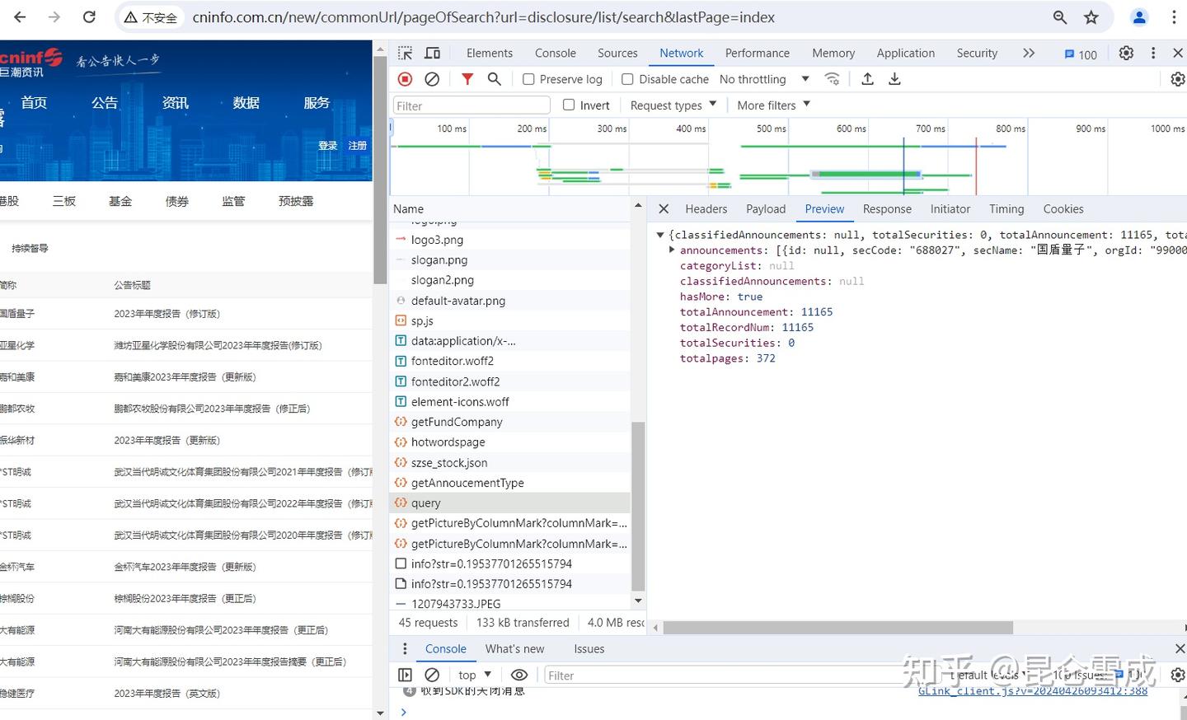The width and height of the screenshot is (1187, 720).
Task: View the Payload tab
Action: [766, 209]
